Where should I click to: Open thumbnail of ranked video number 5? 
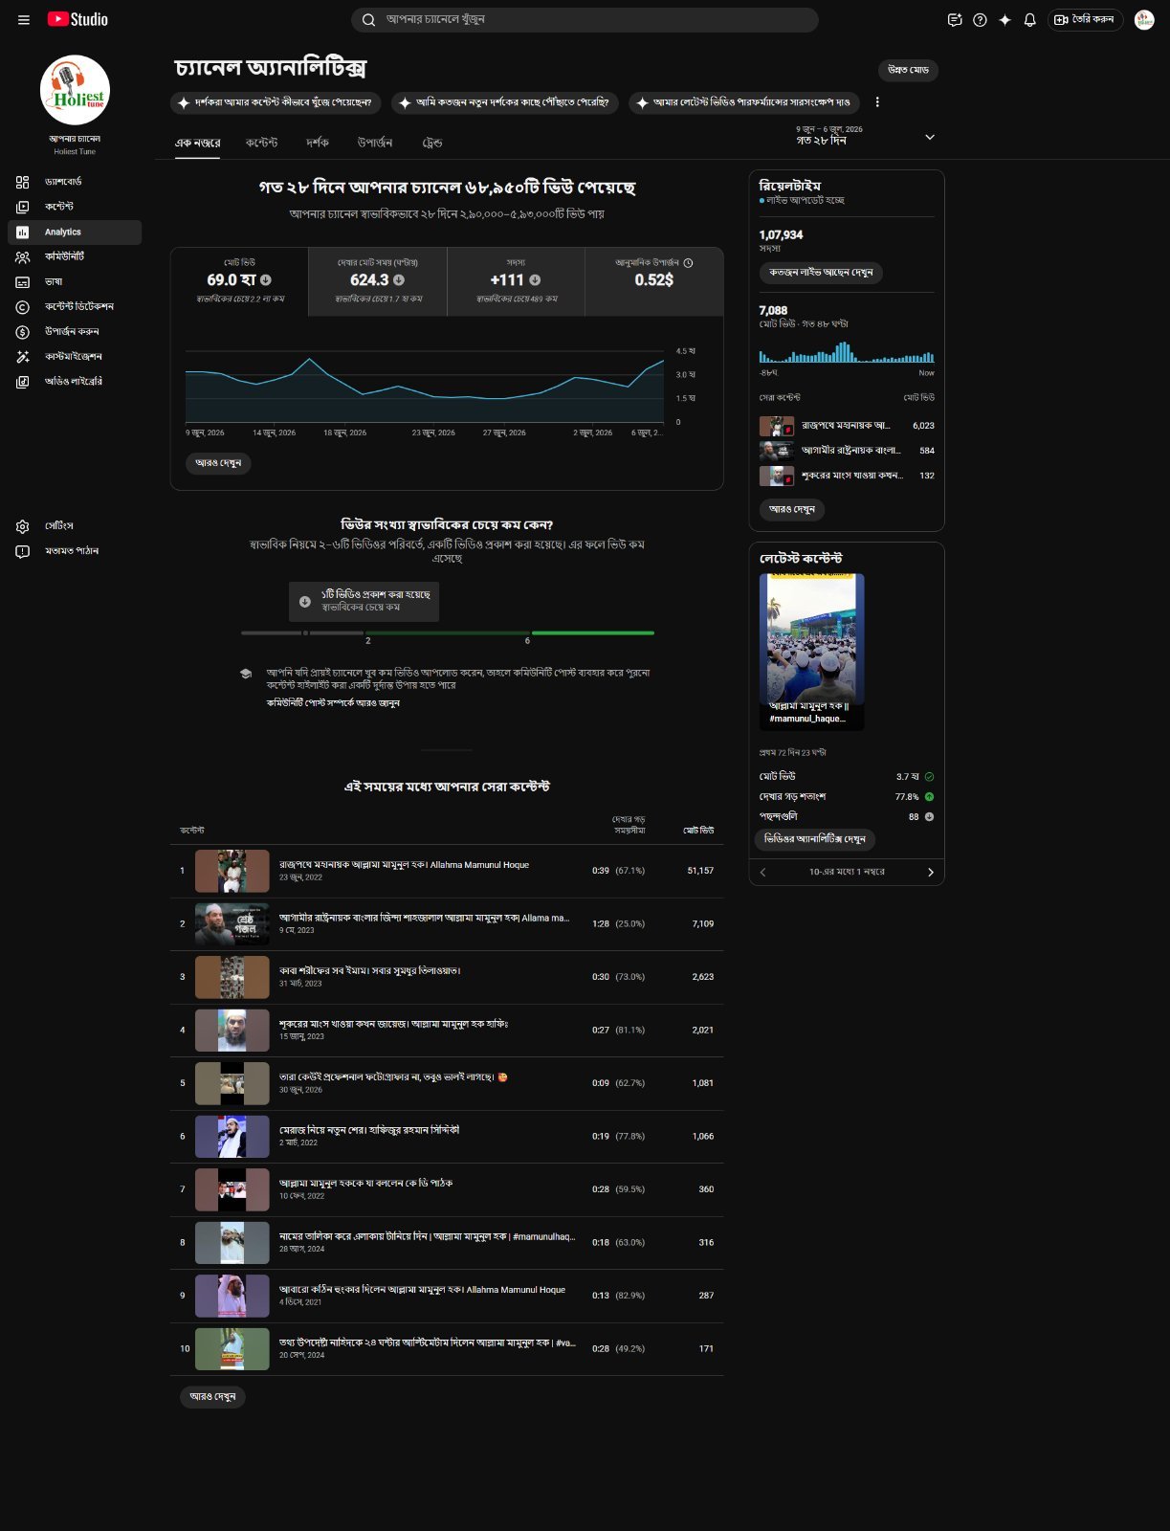point(232,1083)
